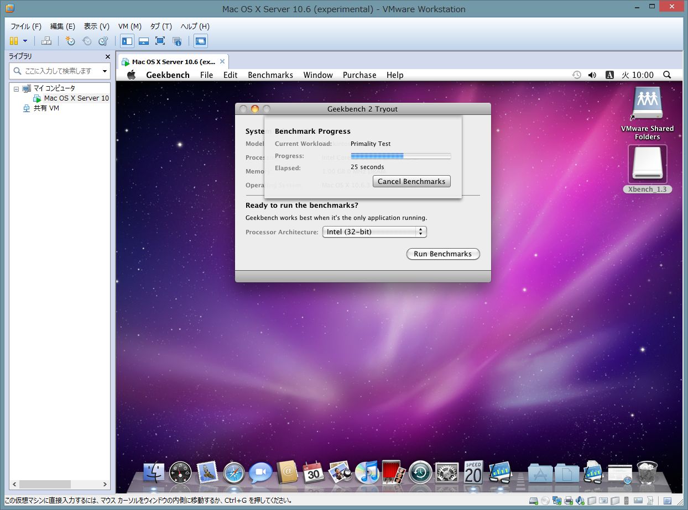
Task: Toggle the thumbnail bar view button
Action: coord(143,41)
